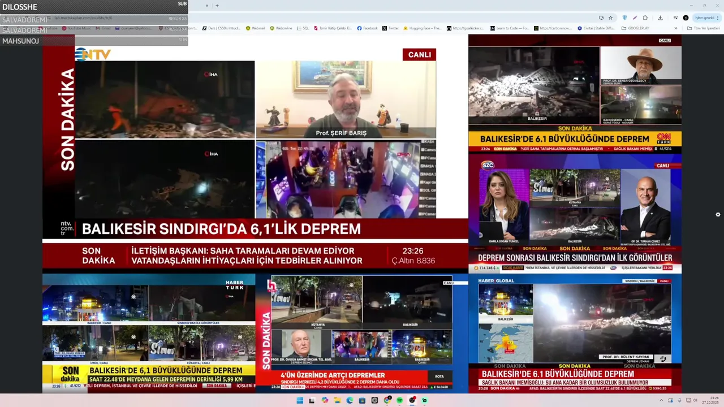The width and height of the screenshot is (724, 407).
Task: Click the install app icon in address bar
Action: click(x=601, y=18)
